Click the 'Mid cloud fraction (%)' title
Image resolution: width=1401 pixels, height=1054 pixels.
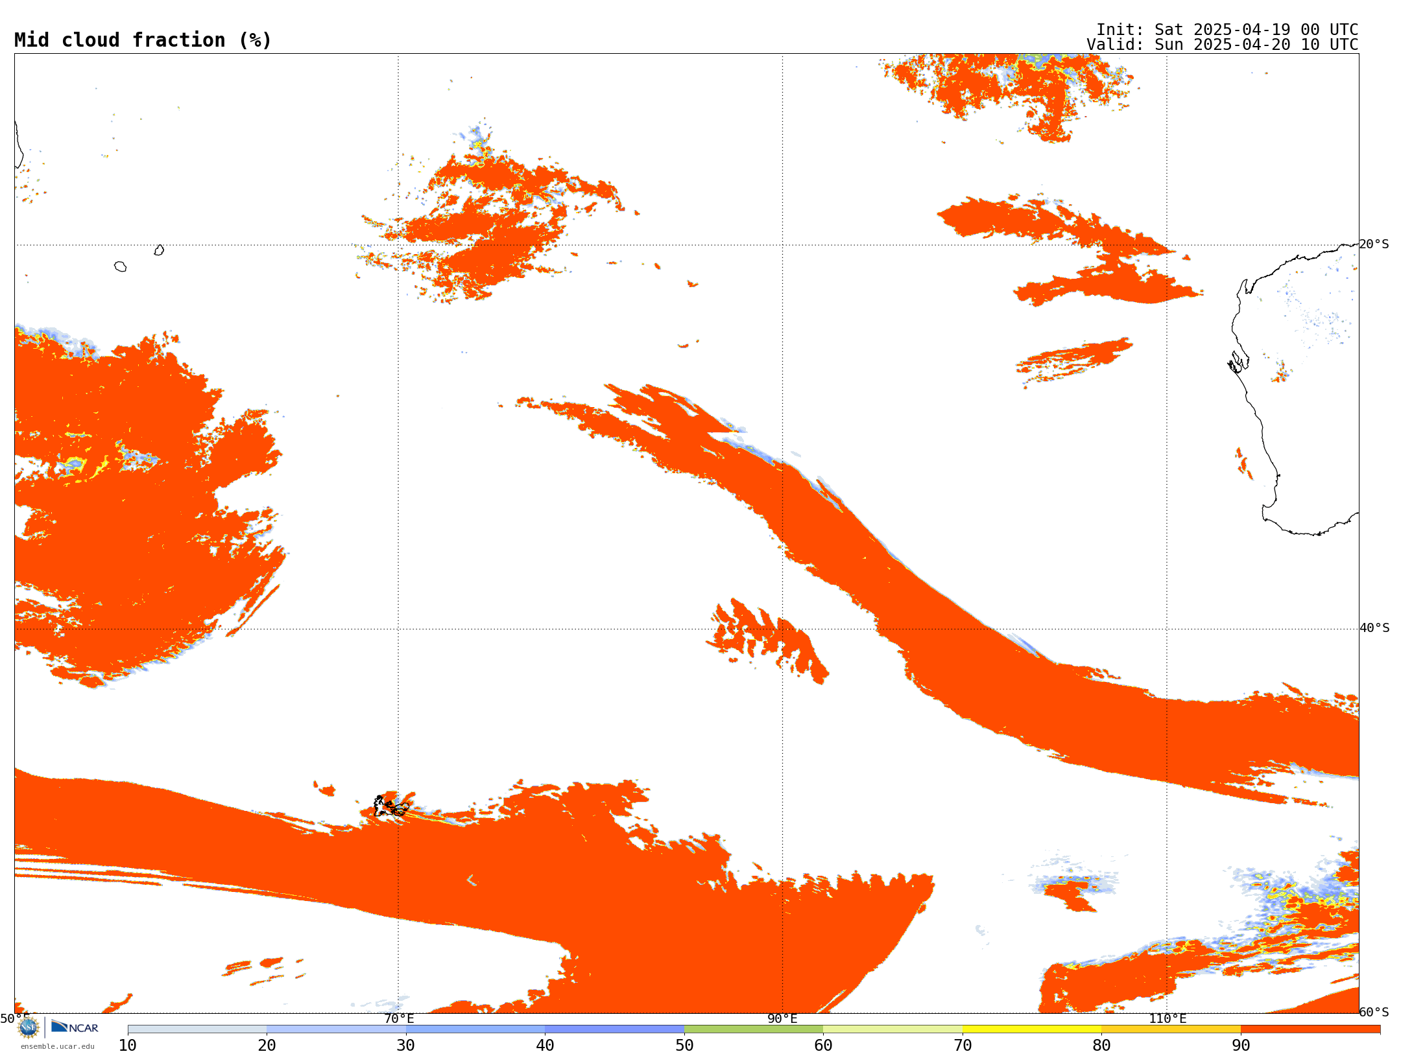(143, 40)
